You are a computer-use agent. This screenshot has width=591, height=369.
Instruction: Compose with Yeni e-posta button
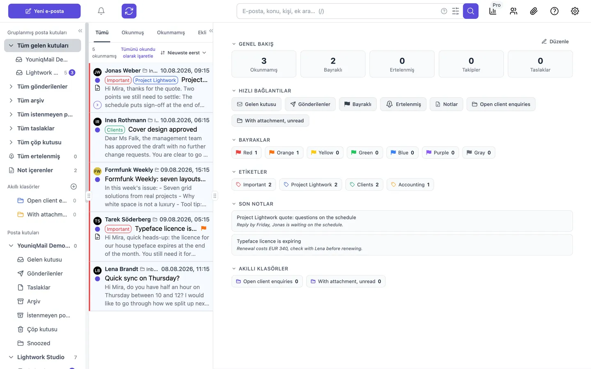(x=44, y=11)
